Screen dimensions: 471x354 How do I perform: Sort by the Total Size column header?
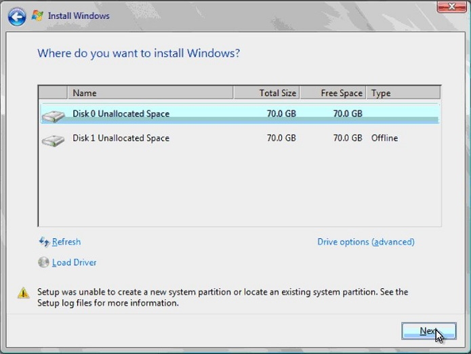tap(266, 93)
